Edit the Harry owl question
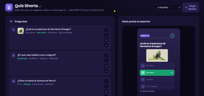This screenshot has width=204, height=96. (x=106, y=92)
